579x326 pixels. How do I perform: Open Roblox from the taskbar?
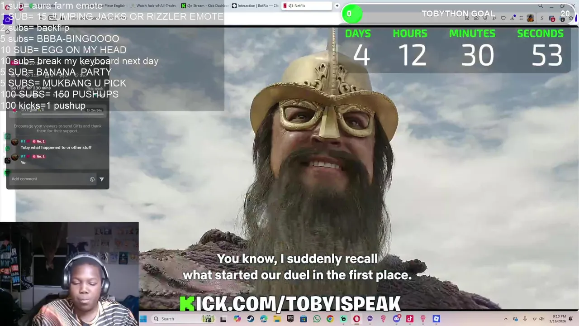[436, 319]
